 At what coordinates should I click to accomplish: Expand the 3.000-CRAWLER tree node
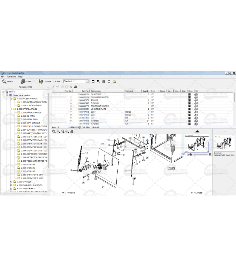click(x=11, y=182)
